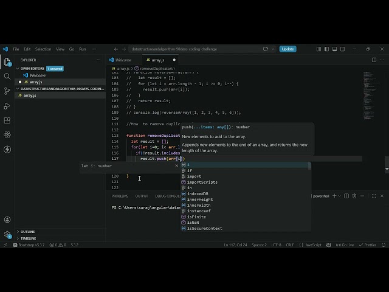This screenshot has height=292, width=389.
Task: Open Run and Debug view
Action: [7, 106]
